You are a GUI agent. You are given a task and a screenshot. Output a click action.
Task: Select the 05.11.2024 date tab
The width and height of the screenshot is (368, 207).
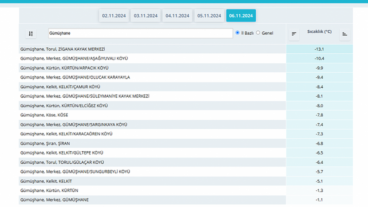point(209,16)
